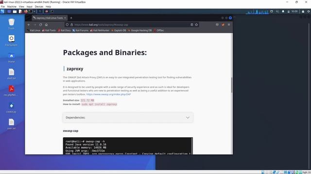
Task: Close the zaproxy browser tab
Action: coord(65,18)
